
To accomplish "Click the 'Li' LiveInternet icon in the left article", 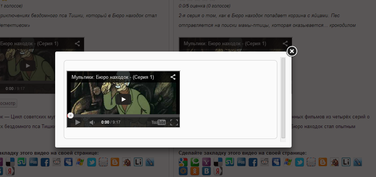I will point(138,162).
